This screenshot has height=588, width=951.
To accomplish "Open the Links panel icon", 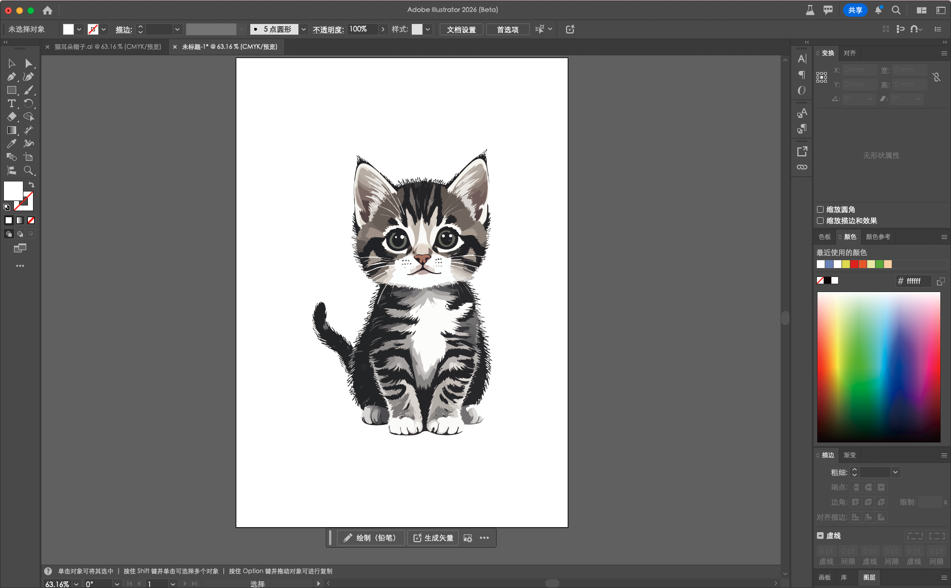I will [802, 167].
